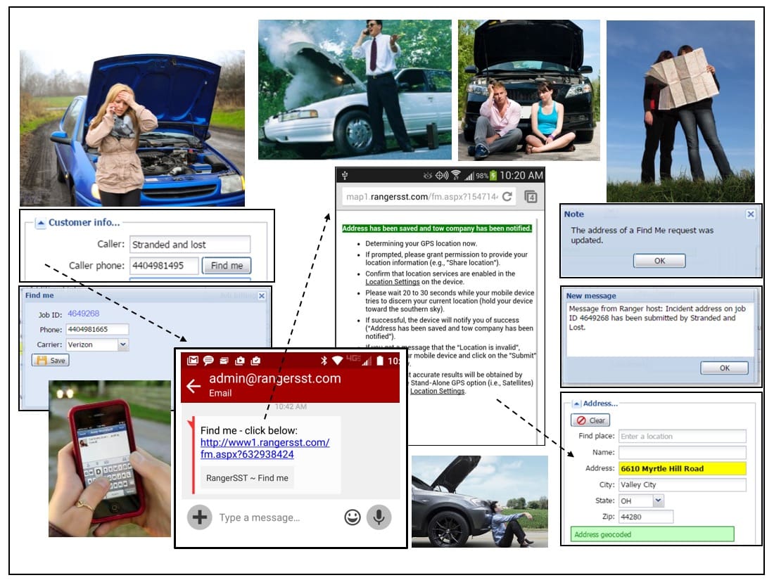
Task: Open the browser tabs counter icon
Action: click(531, 197)
